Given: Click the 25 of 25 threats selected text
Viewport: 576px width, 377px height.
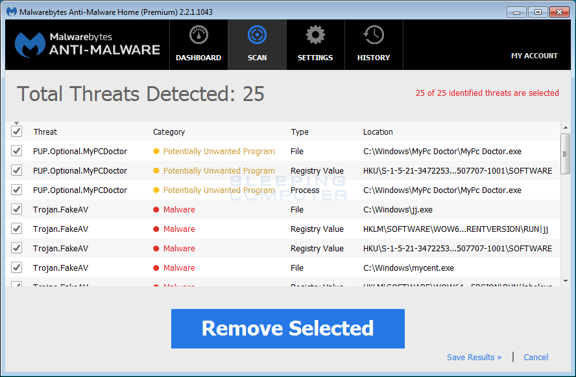Looking at the screenshot, I should 487,93.
